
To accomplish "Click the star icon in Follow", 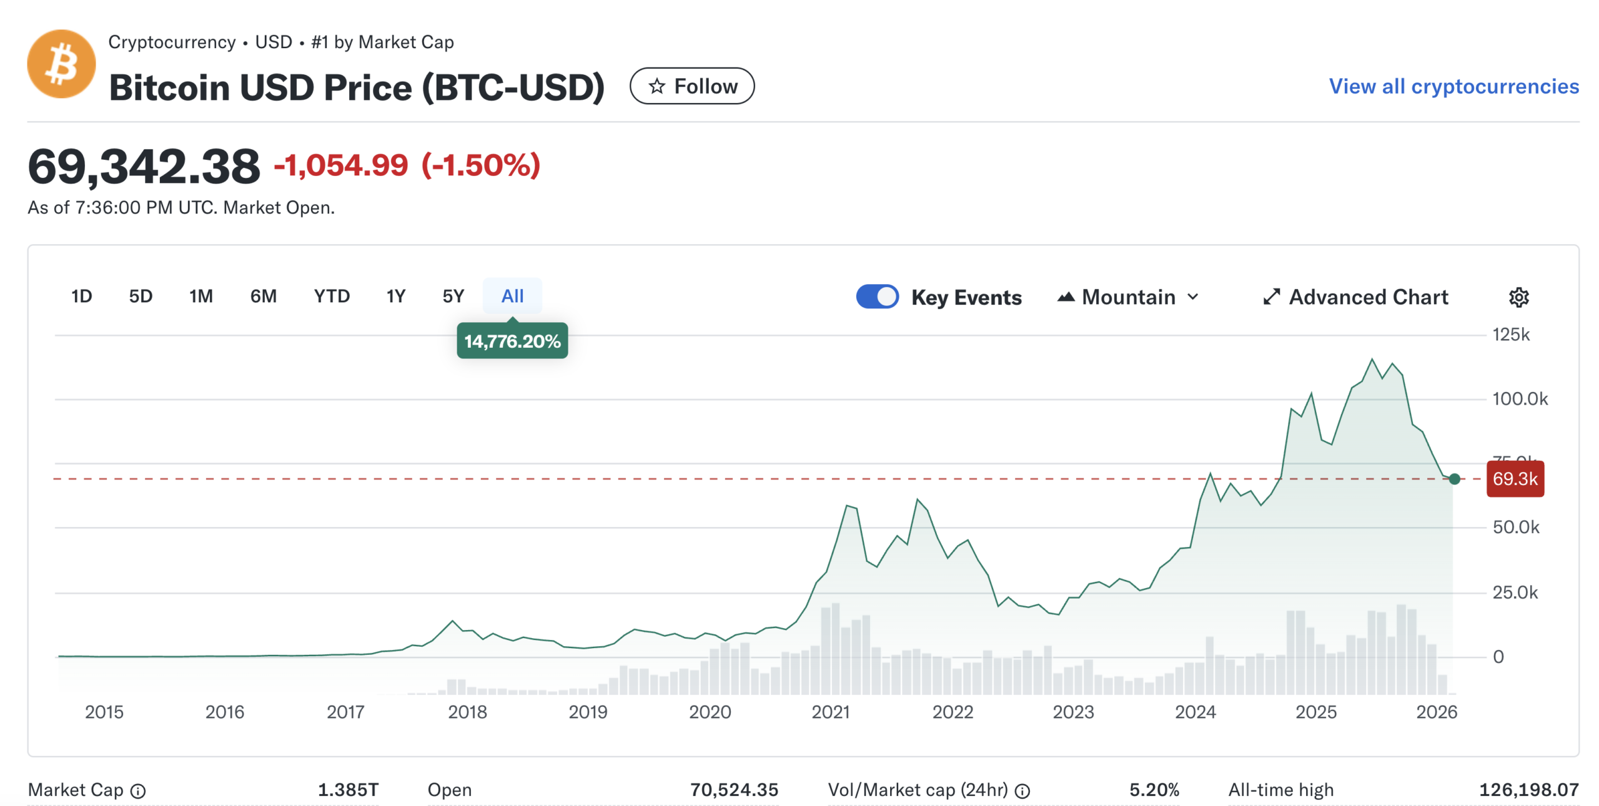I will (656, 86).
